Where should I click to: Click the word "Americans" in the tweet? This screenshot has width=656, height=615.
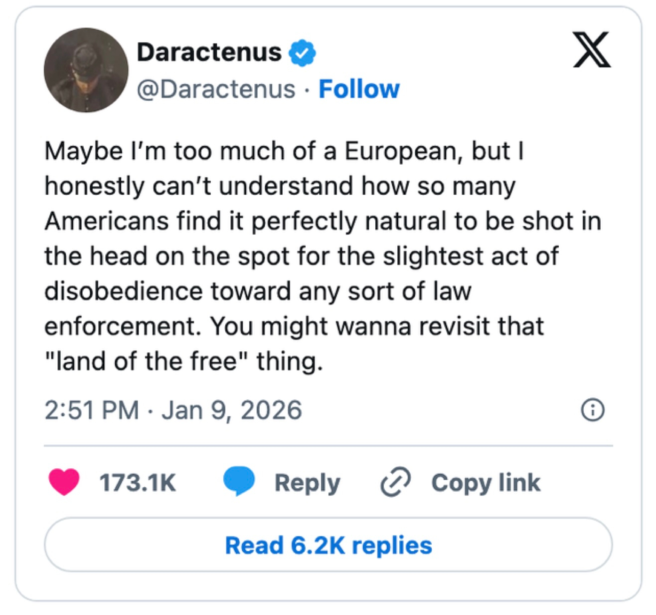point(106,221)
